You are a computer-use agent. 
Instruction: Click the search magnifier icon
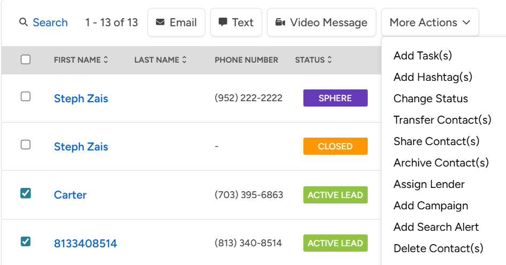click(23, 22)
